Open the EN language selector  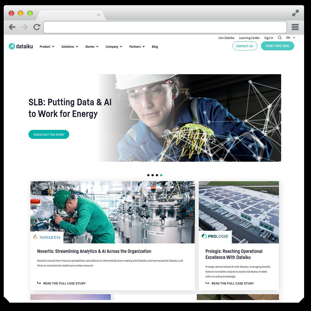pyautogui.click(x=291, y=38)
